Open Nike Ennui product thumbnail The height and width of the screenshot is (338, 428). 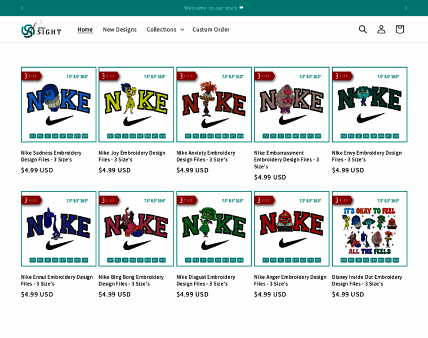tap(59, 229)
